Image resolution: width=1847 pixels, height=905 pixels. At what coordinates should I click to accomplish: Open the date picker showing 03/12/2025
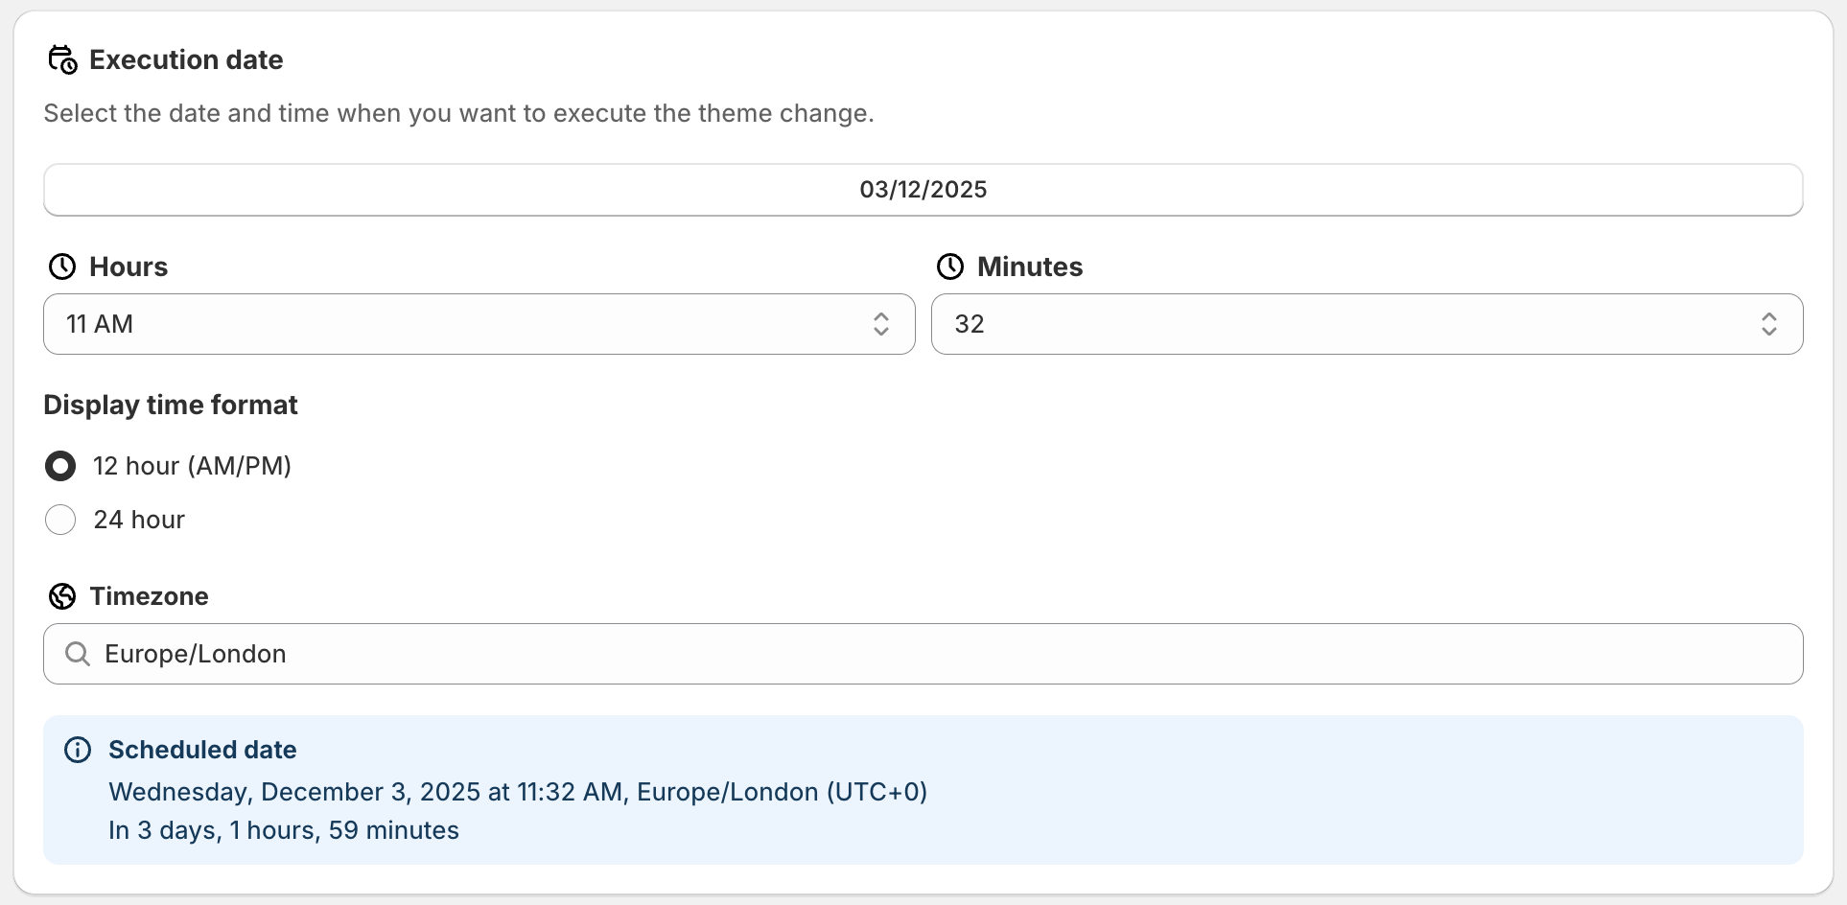[x=923, y=190]
